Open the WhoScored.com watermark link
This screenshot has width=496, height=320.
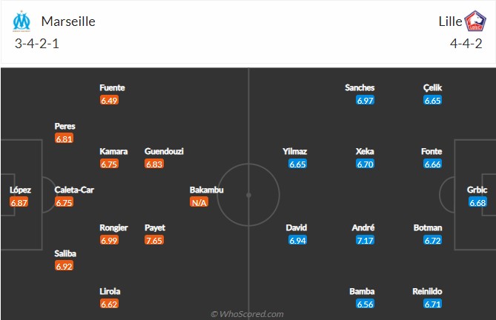(x=247, y=313)
